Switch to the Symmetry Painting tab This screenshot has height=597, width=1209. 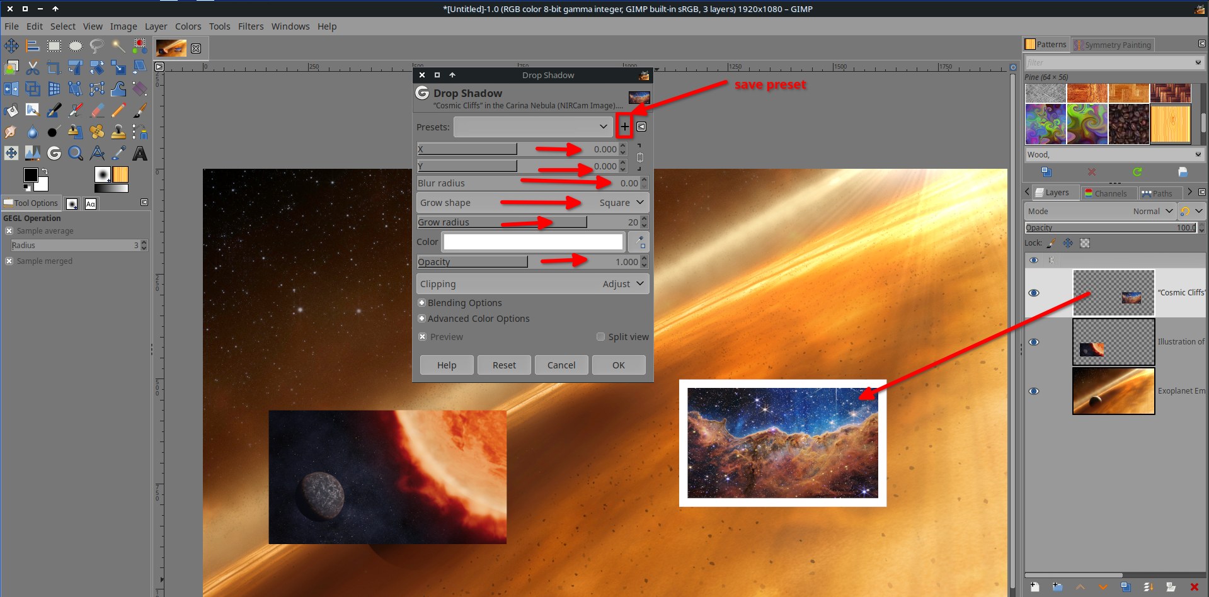(x=1113, y=45)
